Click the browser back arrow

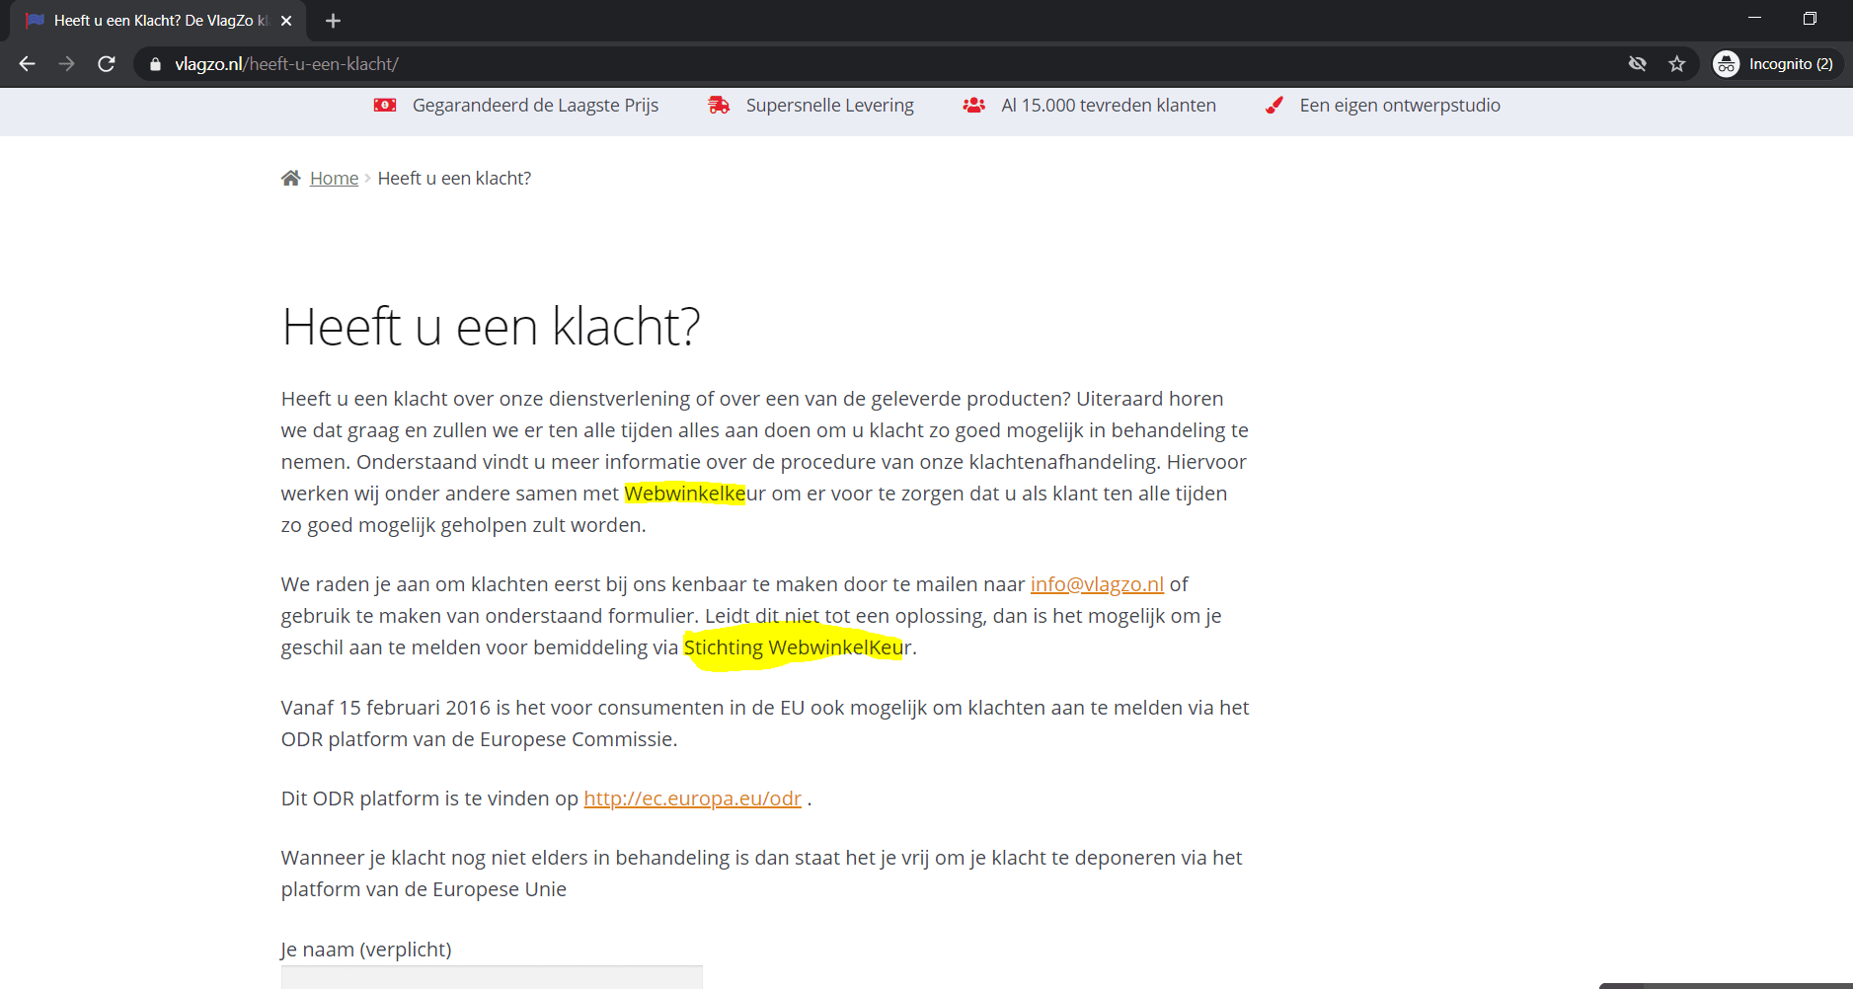[28, 64]
